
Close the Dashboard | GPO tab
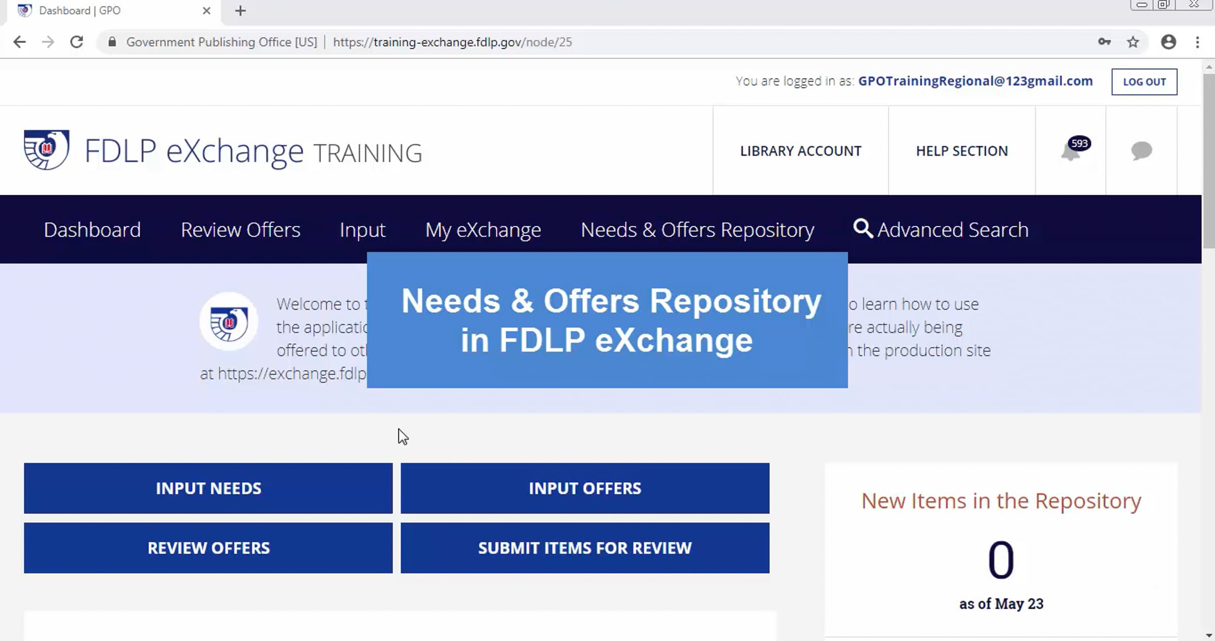(207, 11)
